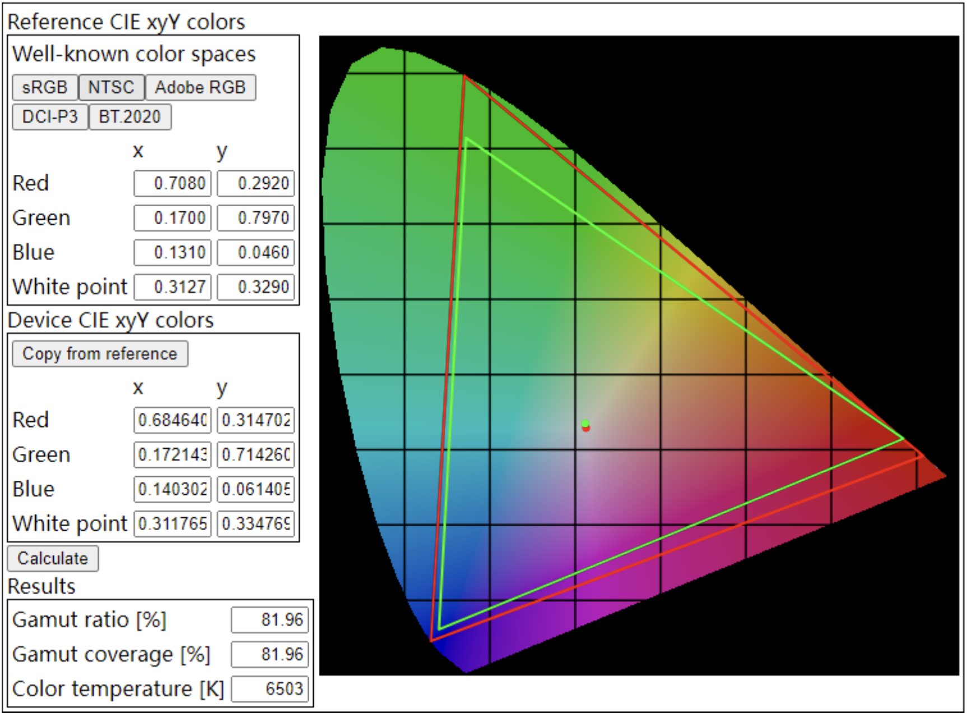Click the 'Well-known color spaces' label
This screenshot has height=715, width=967.
point(134,54)
